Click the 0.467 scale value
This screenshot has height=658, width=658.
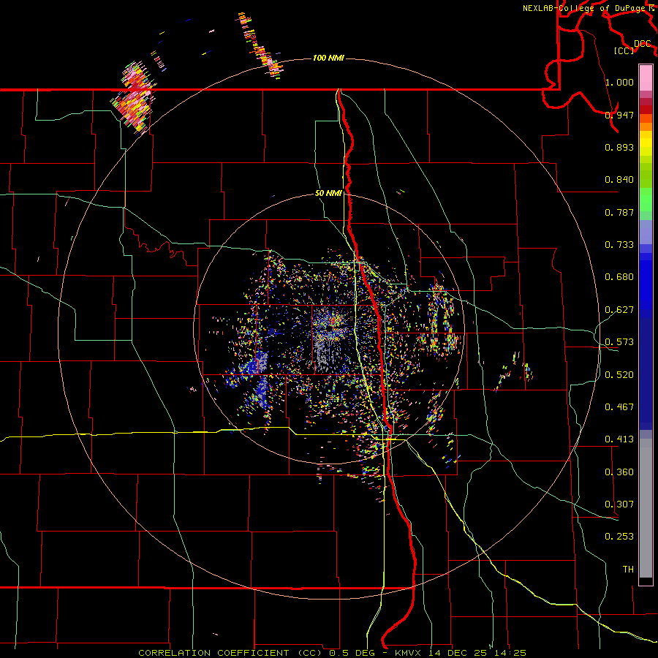(619, 407)
